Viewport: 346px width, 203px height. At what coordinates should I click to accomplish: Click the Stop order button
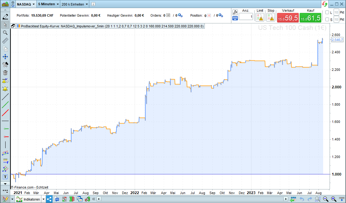click(x=271, y=17)
